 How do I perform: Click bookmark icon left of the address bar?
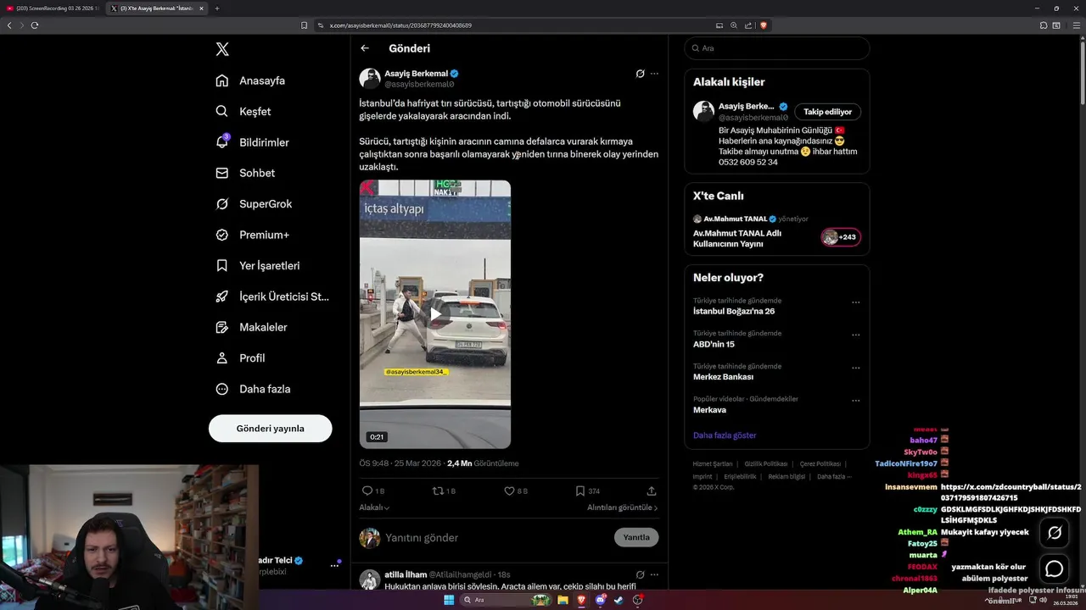[x=304, y=25]
